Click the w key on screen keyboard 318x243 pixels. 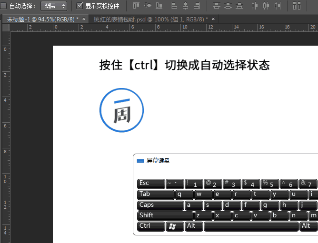[203, 194]
